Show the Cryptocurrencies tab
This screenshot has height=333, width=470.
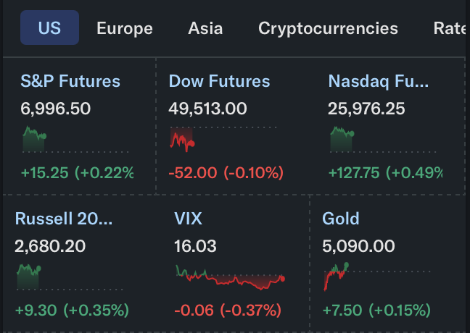click(x=328, y=28)
